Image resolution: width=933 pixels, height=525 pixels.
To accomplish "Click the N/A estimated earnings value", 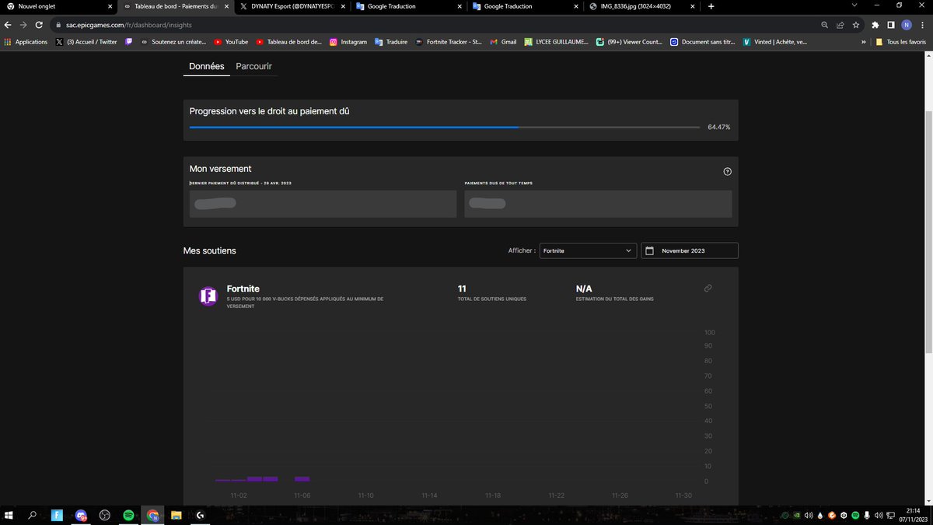I will 584,289.
